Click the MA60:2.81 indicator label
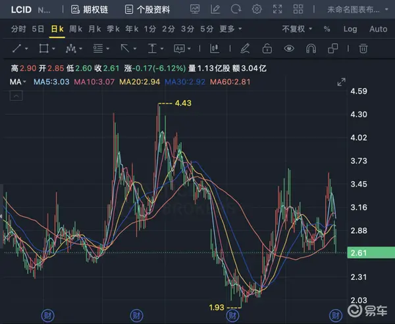Screen dimensions: 395x324 coord(230,82)
